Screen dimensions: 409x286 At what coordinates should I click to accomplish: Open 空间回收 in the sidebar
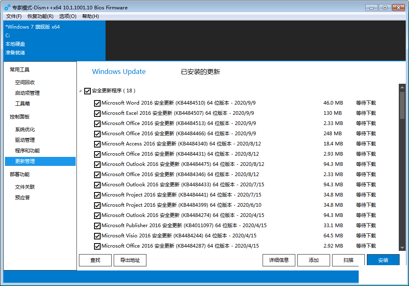pos(25,82)
